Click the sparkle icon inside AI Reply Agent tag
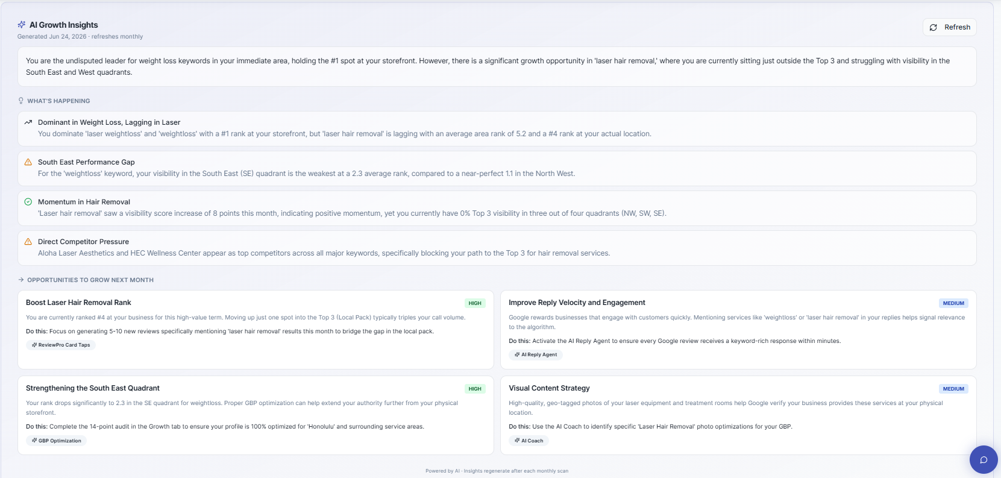The height and width of the screenshot is (478, 1001). 517,354
